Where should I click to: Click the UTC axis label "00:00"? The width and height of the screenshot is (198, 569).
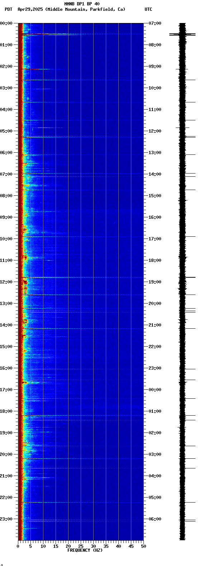(x=155, y=390)
